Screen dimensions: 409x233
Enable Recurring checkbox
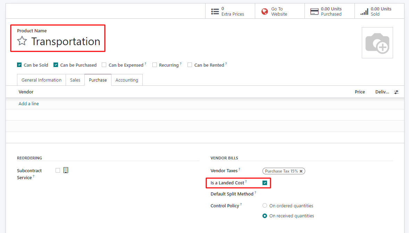pos(155,65)
